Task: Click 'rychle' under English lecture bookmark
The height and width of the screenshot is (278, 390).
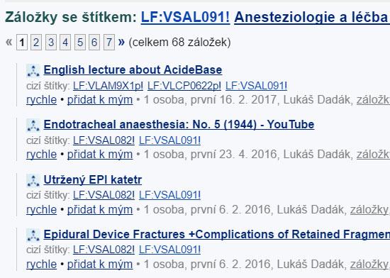Action: 42,100
